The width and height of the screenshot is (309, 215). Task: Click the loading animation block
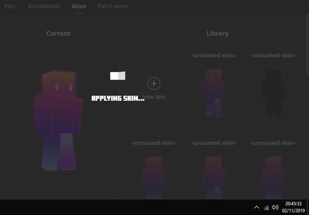118,76
